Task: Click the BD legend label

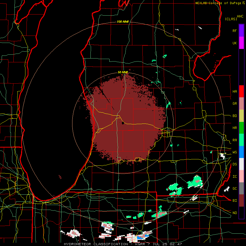Action: pos(235,116)
